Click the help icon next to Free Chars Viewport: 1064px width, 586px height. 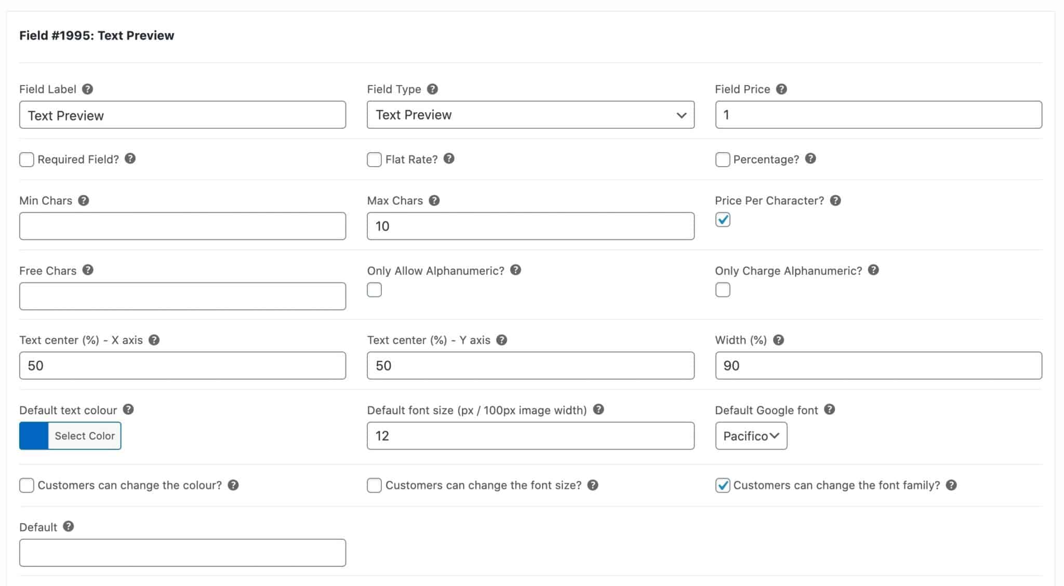tap(88, 270)
